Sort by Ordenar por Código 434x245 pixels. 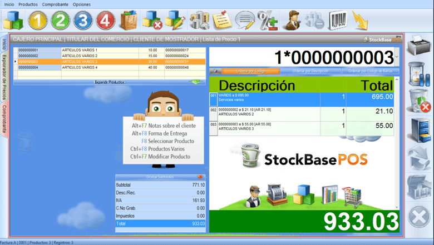(x=251, y=71)
